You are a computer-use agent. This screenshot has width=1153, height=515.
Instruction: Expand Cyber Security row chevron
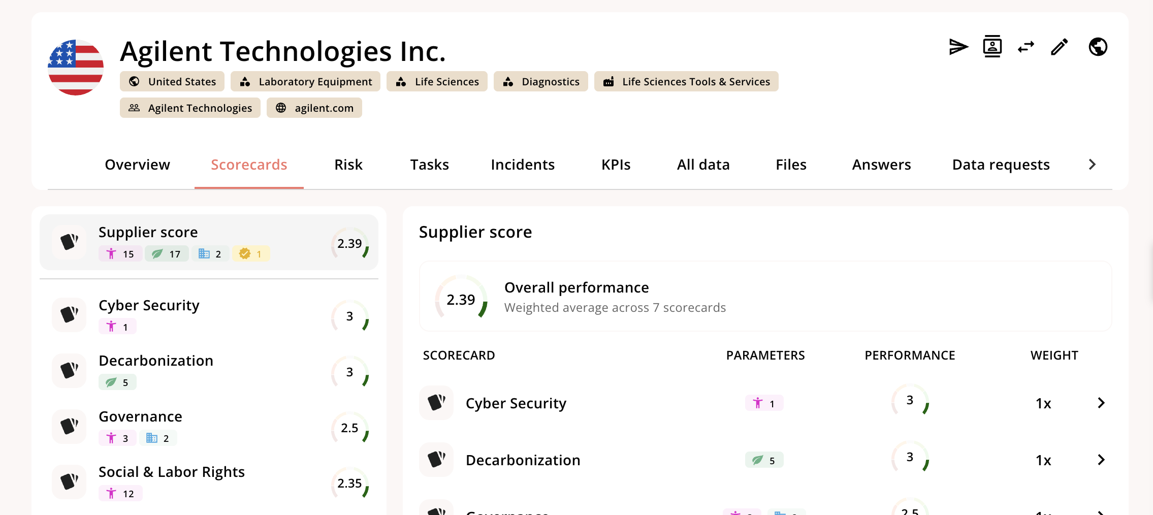[1101, 403]
